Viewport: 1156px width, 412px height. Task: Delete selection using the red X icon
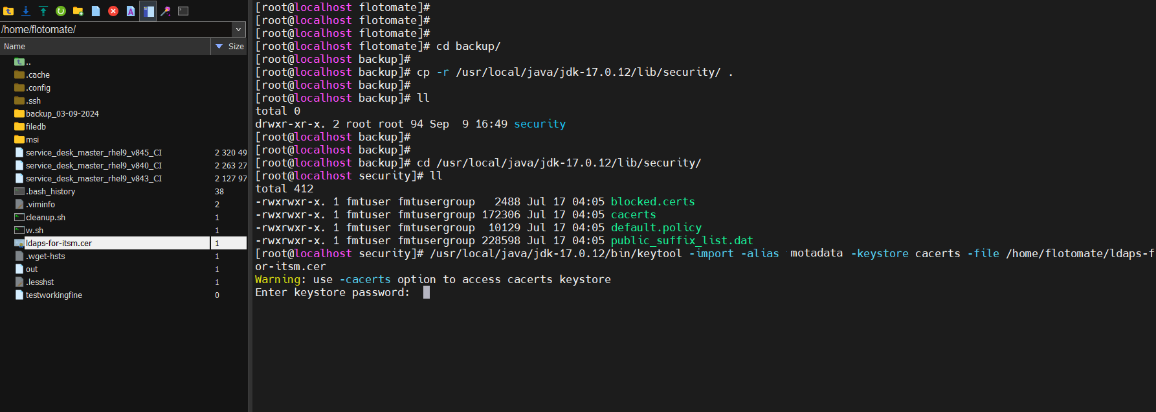[113, 11]
